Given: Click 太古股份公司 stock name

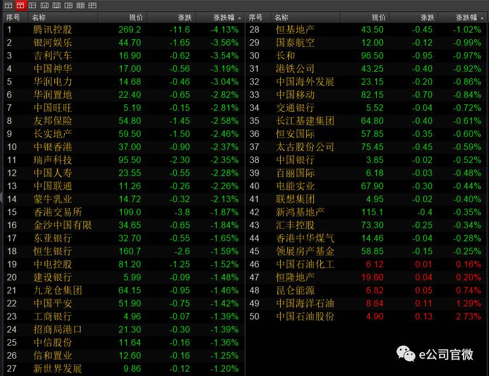Looking at the screenshot, I should coord(305,147).
